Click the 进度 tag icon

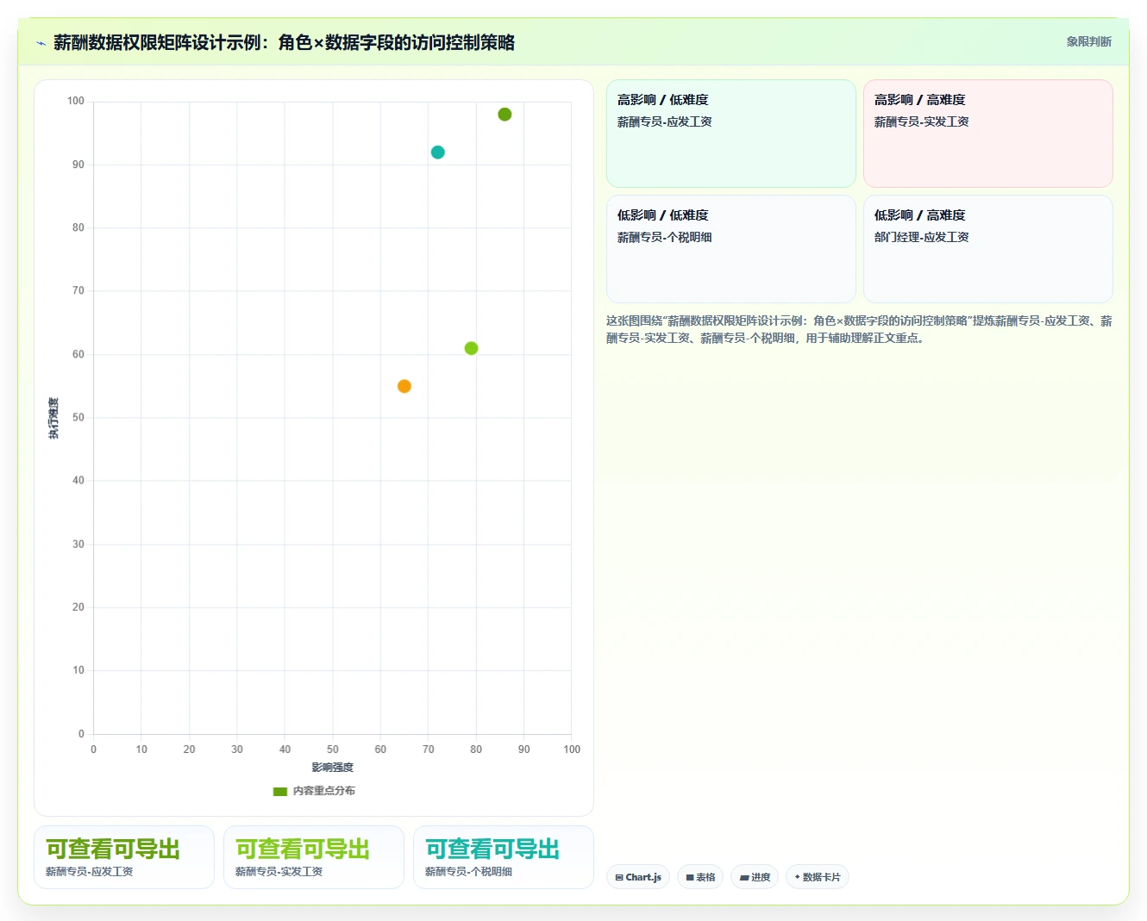coord(744,878)
